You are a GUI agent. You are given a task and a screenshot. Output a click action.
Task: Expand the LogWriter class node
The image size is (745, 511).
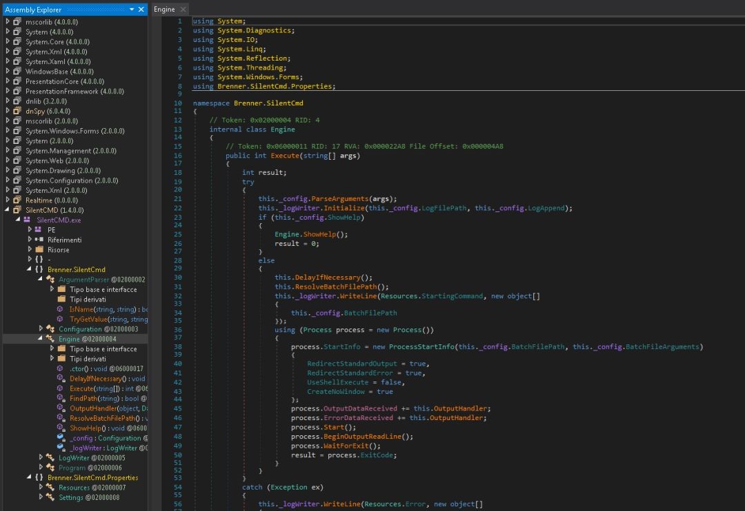coord(41,457)
